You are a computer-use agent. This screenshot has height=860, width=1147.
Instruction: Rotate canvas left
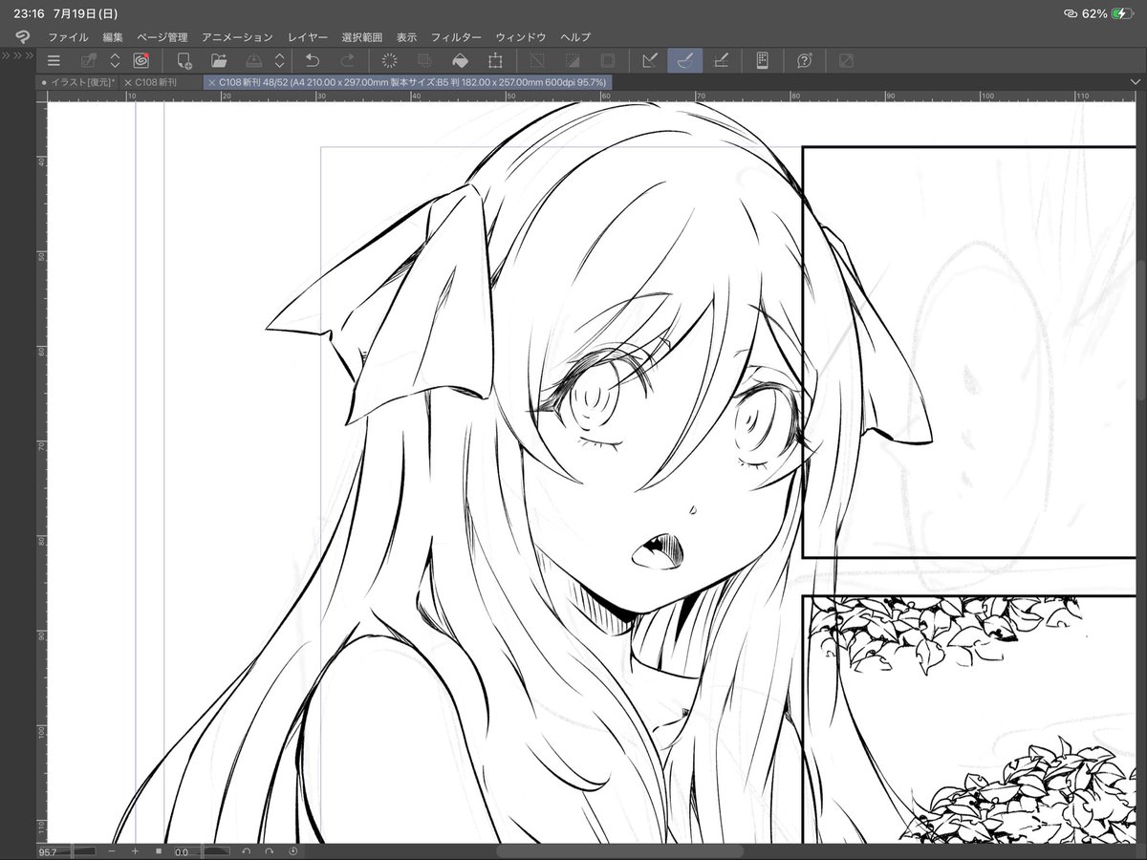(x=246, y=851)
